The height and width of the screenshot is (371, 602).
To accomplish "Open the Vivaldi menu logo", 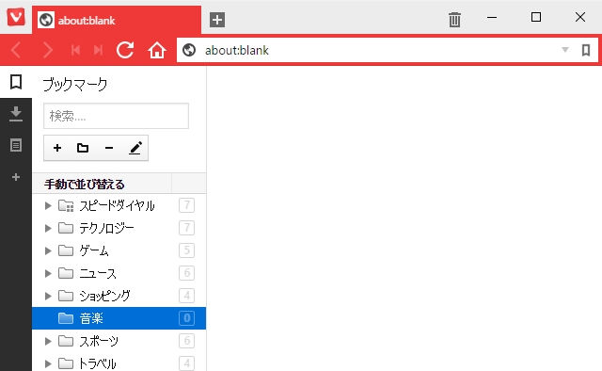I will 16,18.
